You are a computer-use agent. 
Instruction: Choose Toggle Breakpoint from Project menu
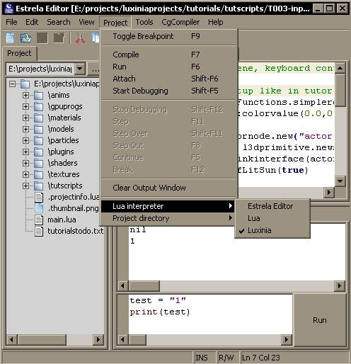168,36
